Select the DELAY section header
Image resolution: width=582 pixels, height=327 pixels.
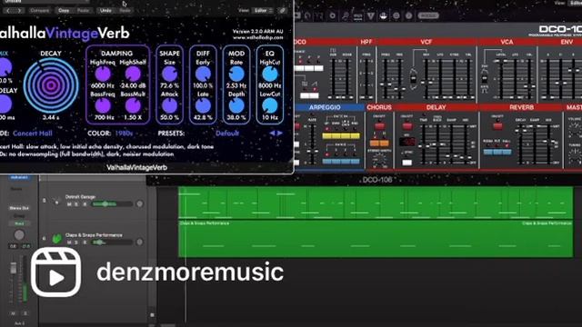pyautogui.click(x=436, y=107)
